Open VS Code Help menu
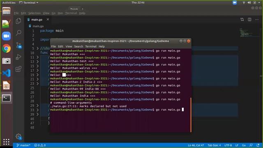 click(x=82, y=13)
